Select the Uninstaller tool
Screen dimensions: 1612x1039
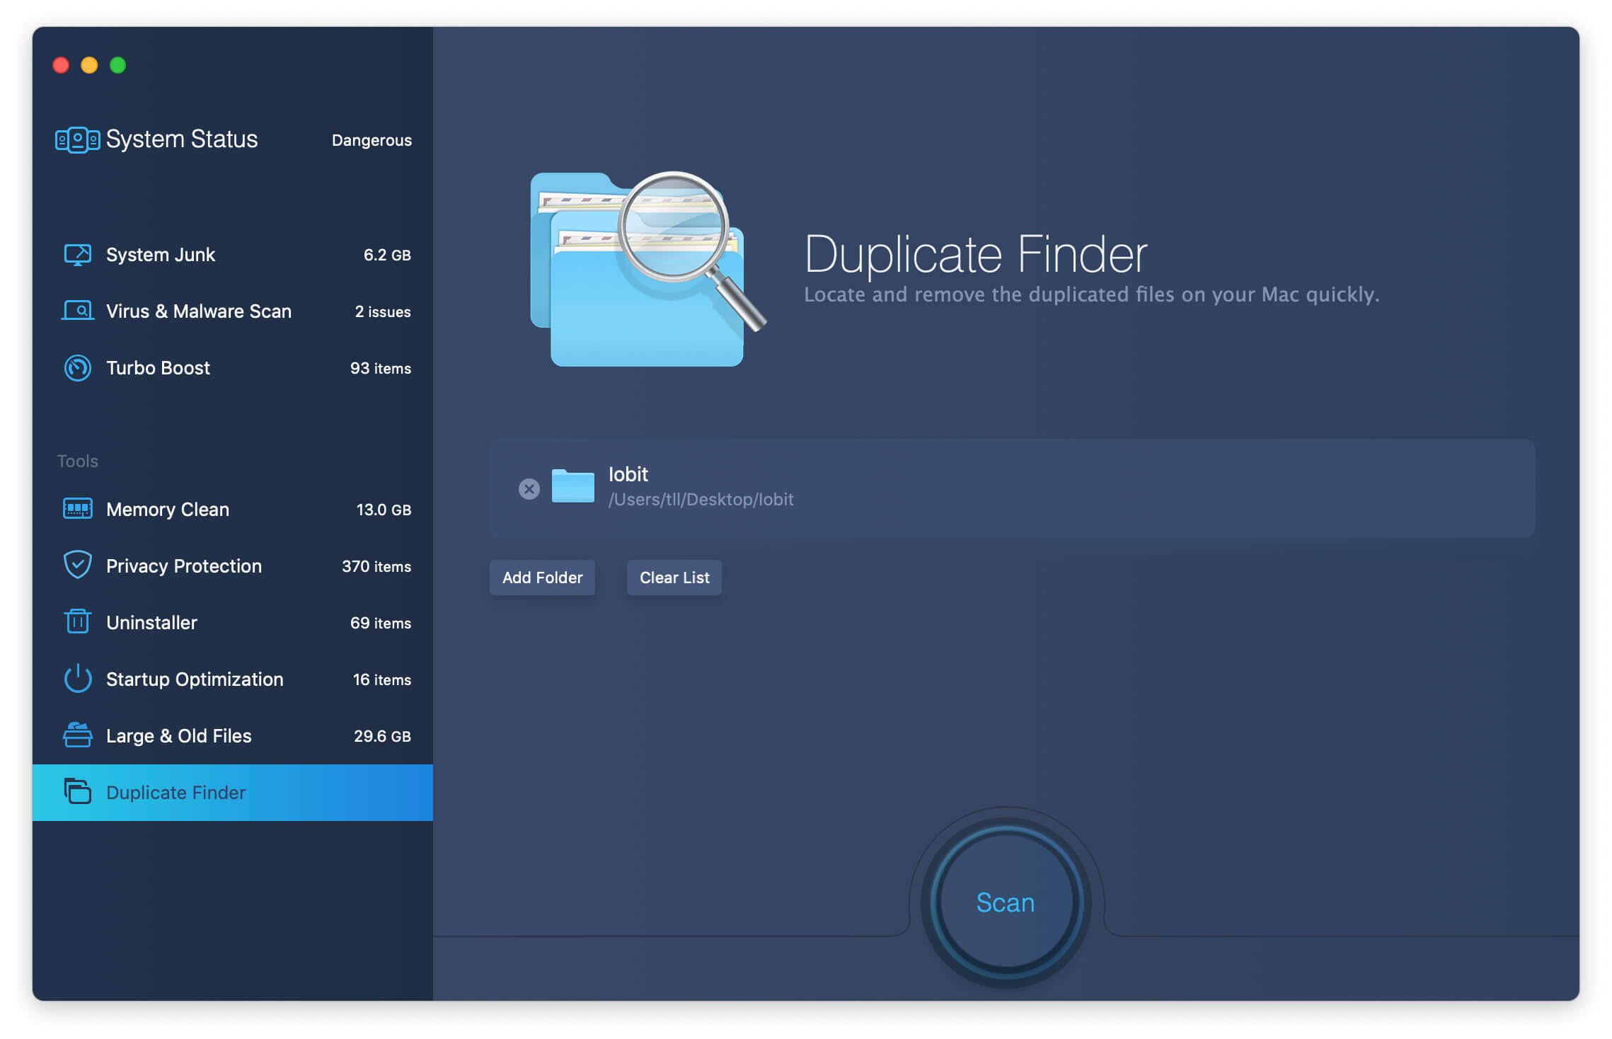point(151,621)
